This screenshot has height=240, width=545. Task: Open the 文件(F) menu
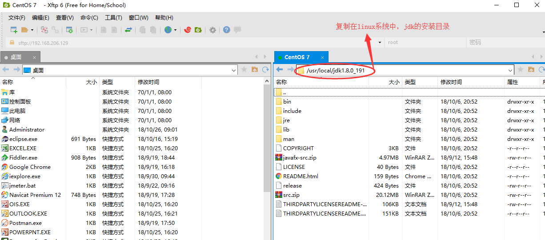(17, 17)
